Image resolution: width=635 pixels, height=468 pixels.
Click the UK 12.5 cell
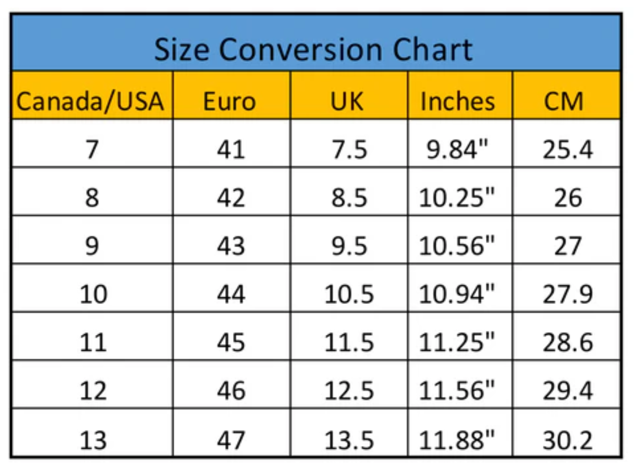(x=349, y=385)
